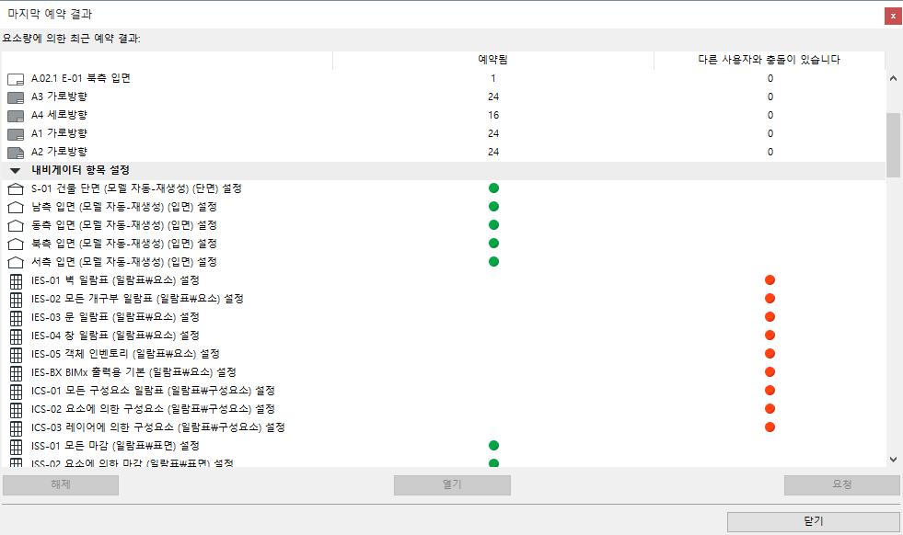Click the scrollbar down arrow
Image resolution: width=903 pixels, height=535 pixels.
click(x=892, y=459)
